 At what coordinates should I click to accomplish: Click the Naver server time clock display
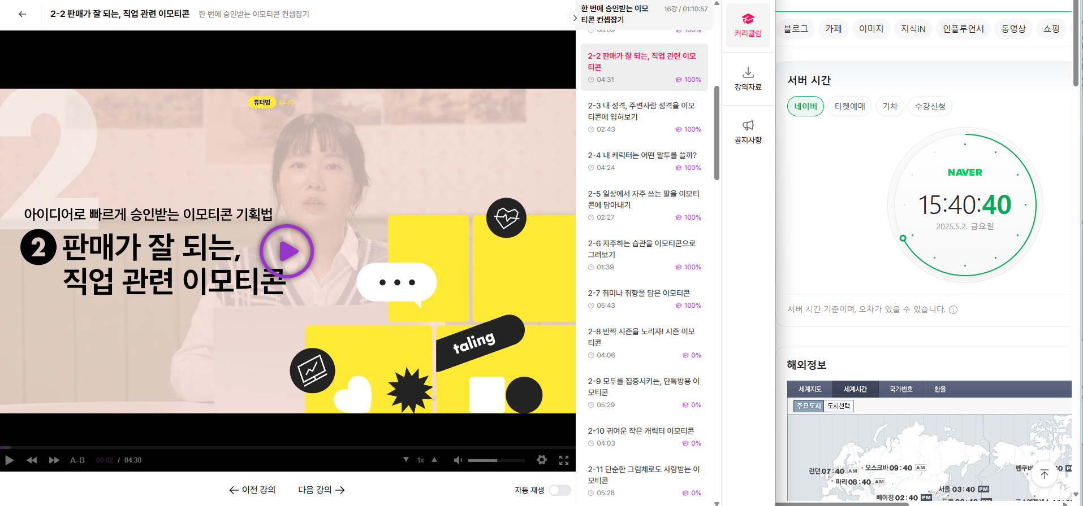(965, 205)
